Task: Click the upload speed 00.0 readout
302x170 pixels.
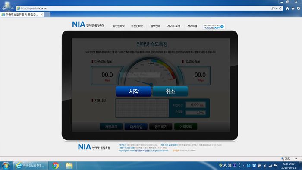Action: tap(200, 75)
